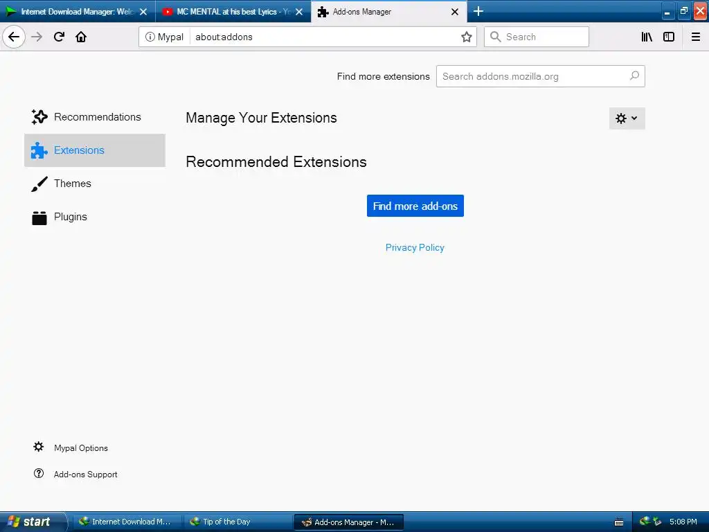Show site information for Mypal
Viewport: 709px width, 532px height.
[164, 37]
